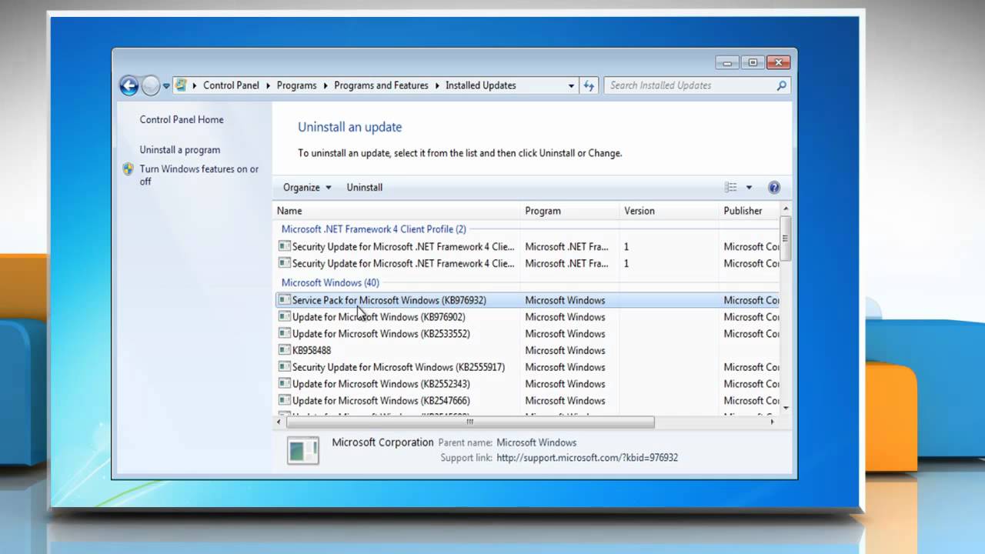This screenshot has height=554, width=985.
Task: Close the Installed Updates window
Action: pyautogui.click(x=778, y=63)
